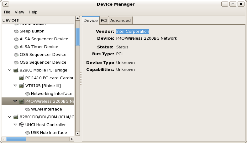Click the Status value text
The width and height of the screenshot is (247, 143).
pyautogui.click(x=122, y=47)
